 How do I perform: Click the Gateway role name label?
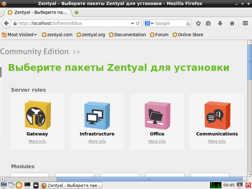pyautogui.click(x=37, y=134)
